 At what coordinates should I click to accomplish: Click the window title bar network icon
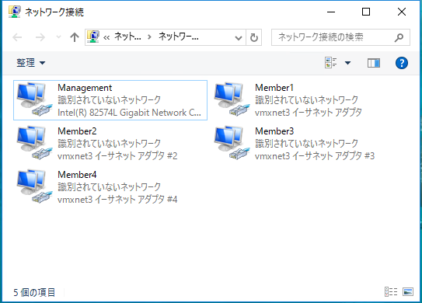(x=15, y=12)
